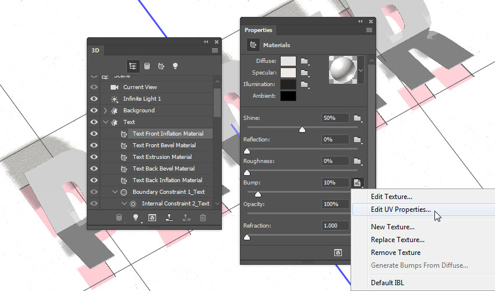Click the 3D panel tab

coord(96,51)
